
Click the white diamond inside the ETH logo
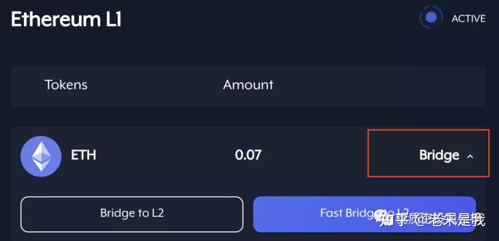(x=41, y=156)
